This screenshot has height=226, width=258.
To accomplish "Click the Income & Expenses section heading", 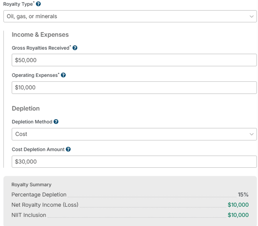I will click(x=40, y=35).
